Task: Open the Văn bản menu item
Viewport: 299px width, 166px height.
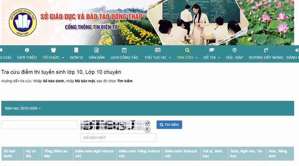Action: pos(97,57)
